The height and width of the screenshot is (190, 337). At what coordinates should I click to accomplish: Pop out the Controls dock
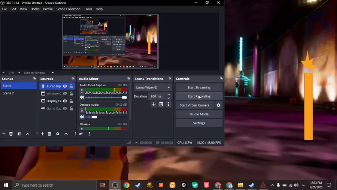(221, 79)
